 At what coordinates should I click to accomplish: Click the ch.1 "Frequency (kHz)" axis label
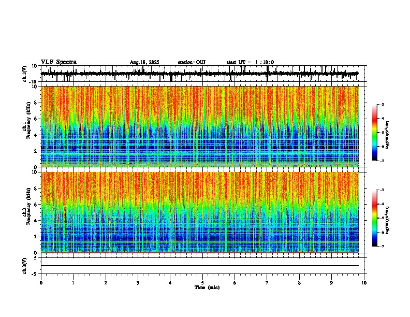tap(28, 120)
